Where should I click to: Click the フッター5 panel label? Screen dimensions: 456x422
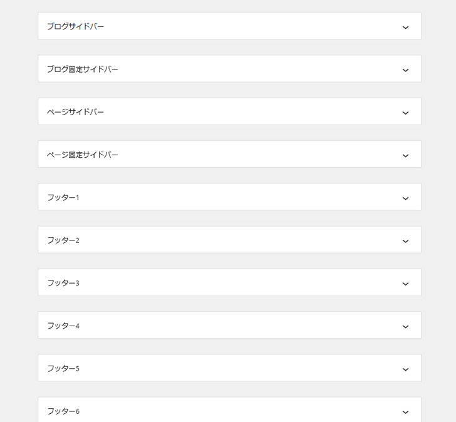(63, 368)
